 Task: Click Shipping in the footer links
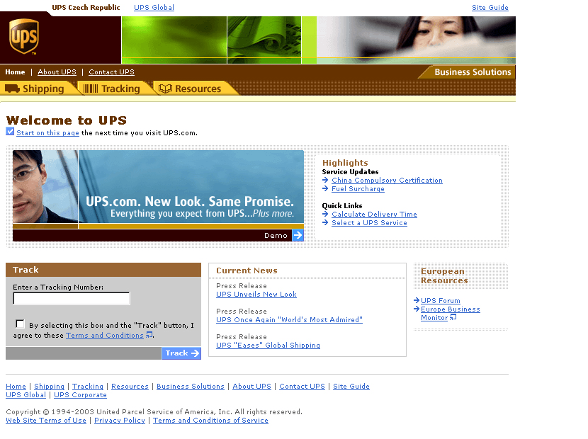(x=49, y=386)
